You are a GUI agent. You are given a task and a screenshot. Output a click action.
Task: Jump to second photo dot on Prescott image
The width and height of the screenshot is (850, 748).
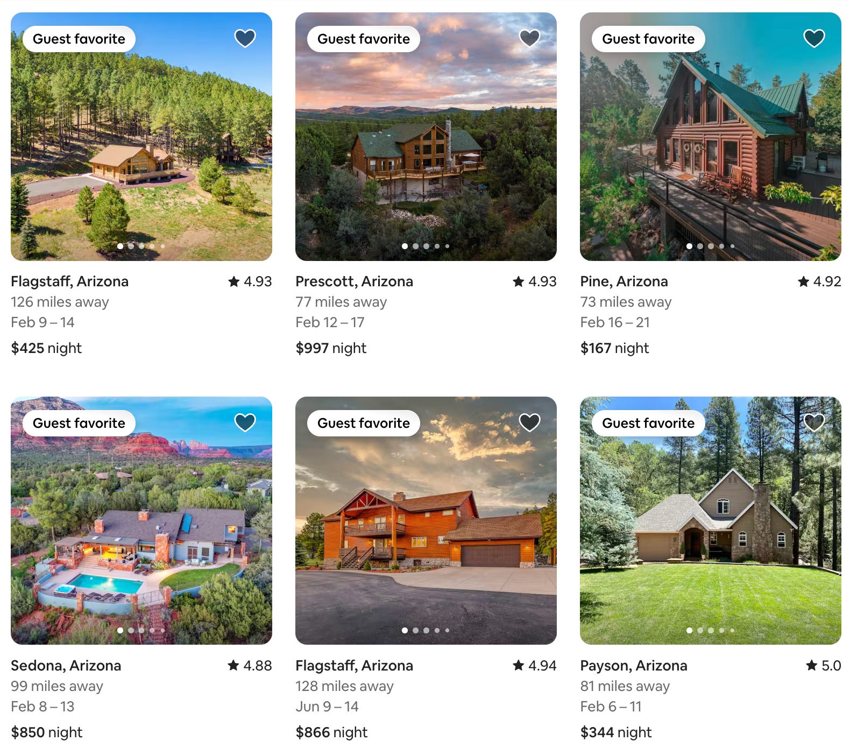pos(415,246)
